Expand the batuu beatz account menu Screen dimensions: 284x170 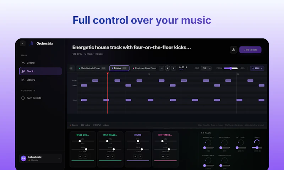tap(40, 158)
